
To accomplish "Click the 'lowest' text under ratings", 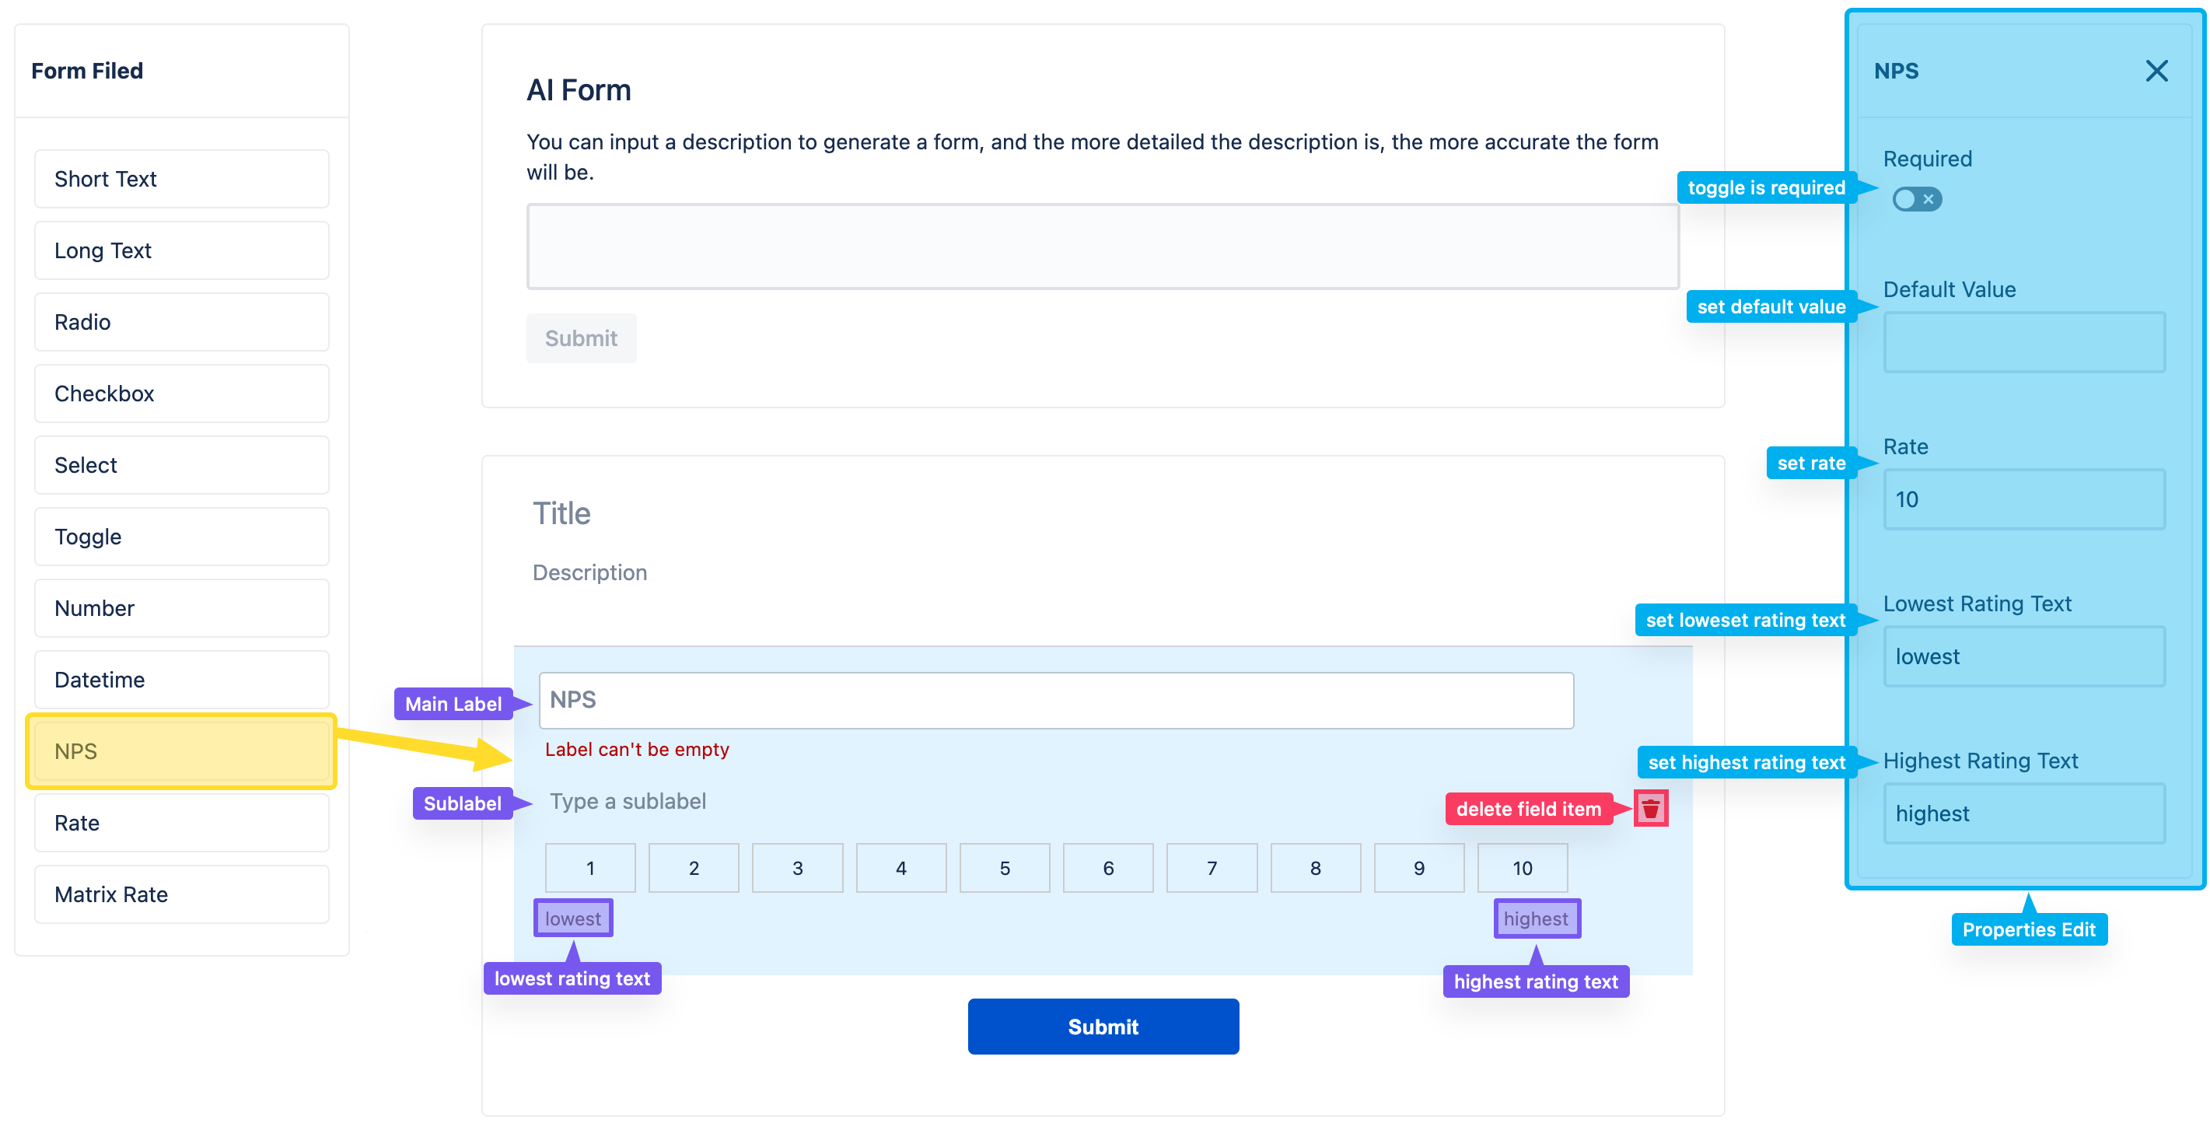I will pos(572,918).
